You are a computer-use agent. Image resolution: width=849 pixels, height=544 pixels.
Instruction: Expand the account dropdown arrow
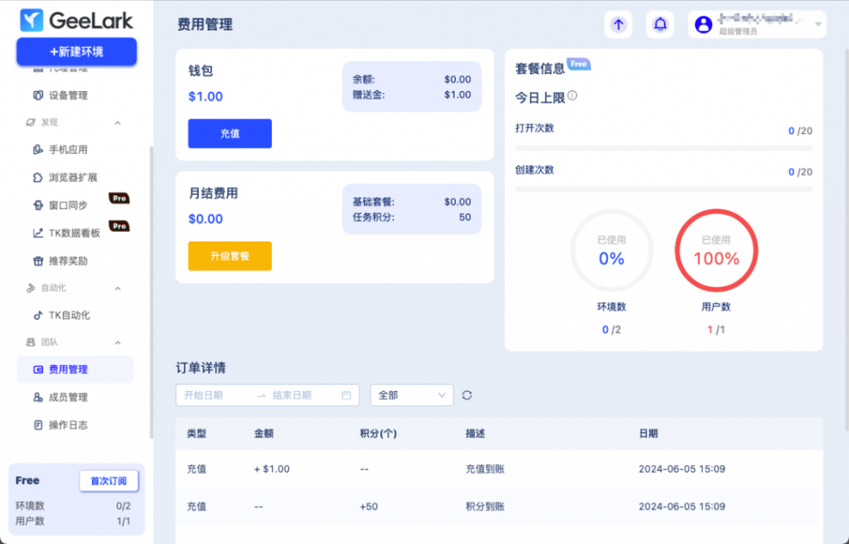click(818, 25)
